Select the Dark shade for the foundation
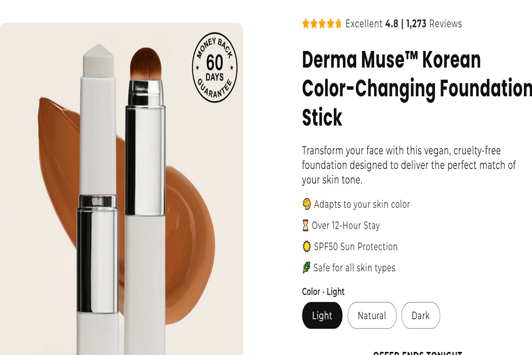Image resolution: width=532 pixels, height=355 pixels. pos(421,315)
